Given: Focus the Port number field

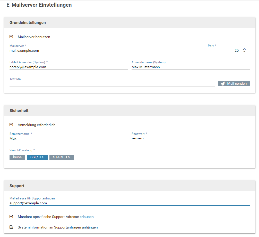Looking at the screenshot, I should pos(223,51).
